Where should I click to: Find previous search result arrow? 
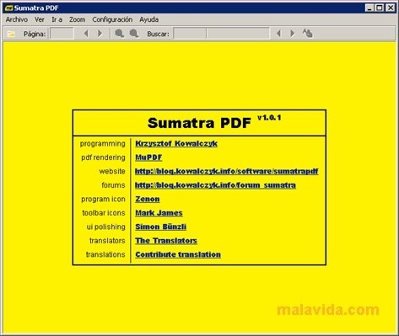click(279, 34)
